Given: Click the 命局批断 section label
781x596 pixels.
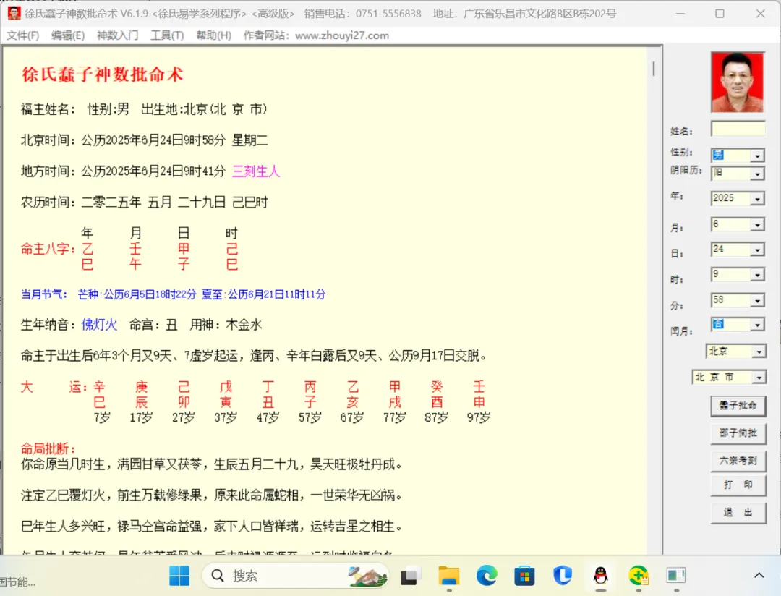Looking at the screenshot, I should [x=48, y=448].
